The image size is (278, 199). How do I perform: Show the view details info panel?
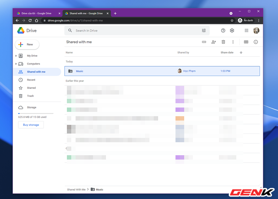(x=256, y=42)
